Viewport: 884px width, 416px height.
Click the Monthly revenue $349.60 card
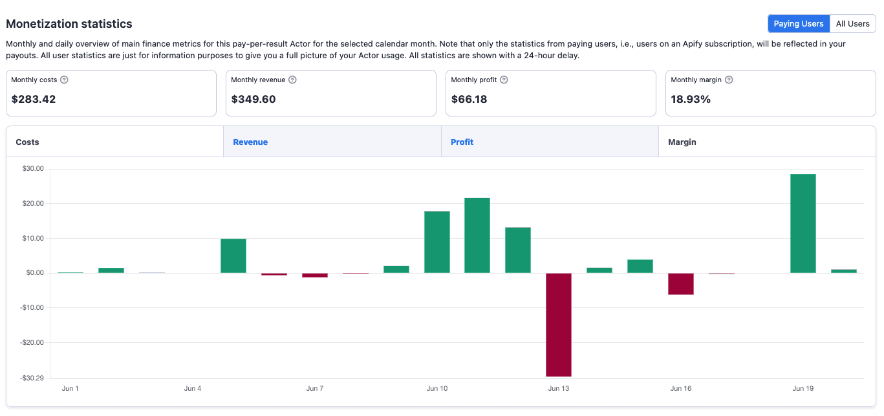331,93
